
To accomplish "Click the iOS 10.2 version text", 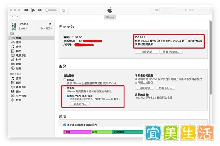I will click(140, 37).
